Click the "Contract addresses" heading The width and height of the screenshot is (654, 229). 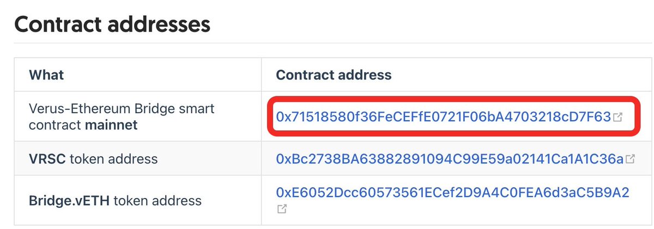pos(112,24)
